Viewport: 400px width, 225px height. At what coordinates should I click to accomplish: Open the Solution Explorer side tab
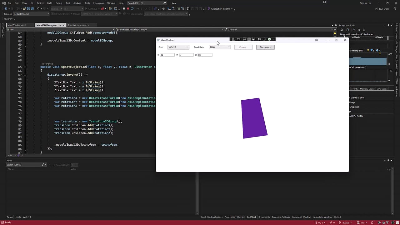[397, 31]
